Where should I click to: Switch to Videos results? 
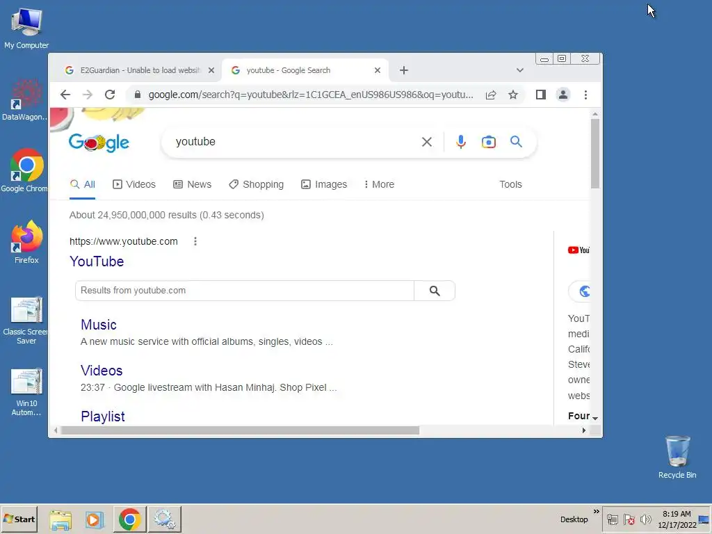(x=134, y=184)
